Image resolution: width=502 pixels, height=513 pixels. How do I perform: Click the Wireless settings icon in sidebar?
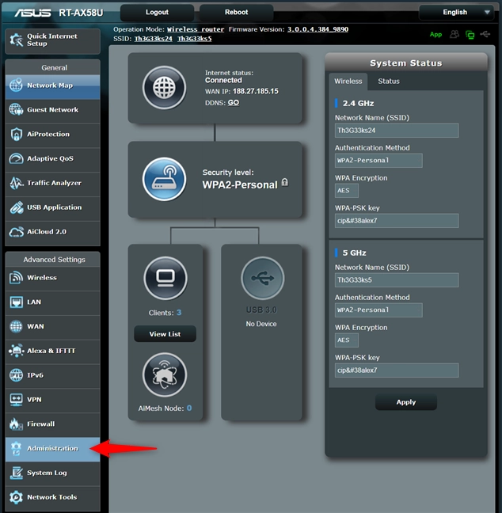[x=16, y=278]
